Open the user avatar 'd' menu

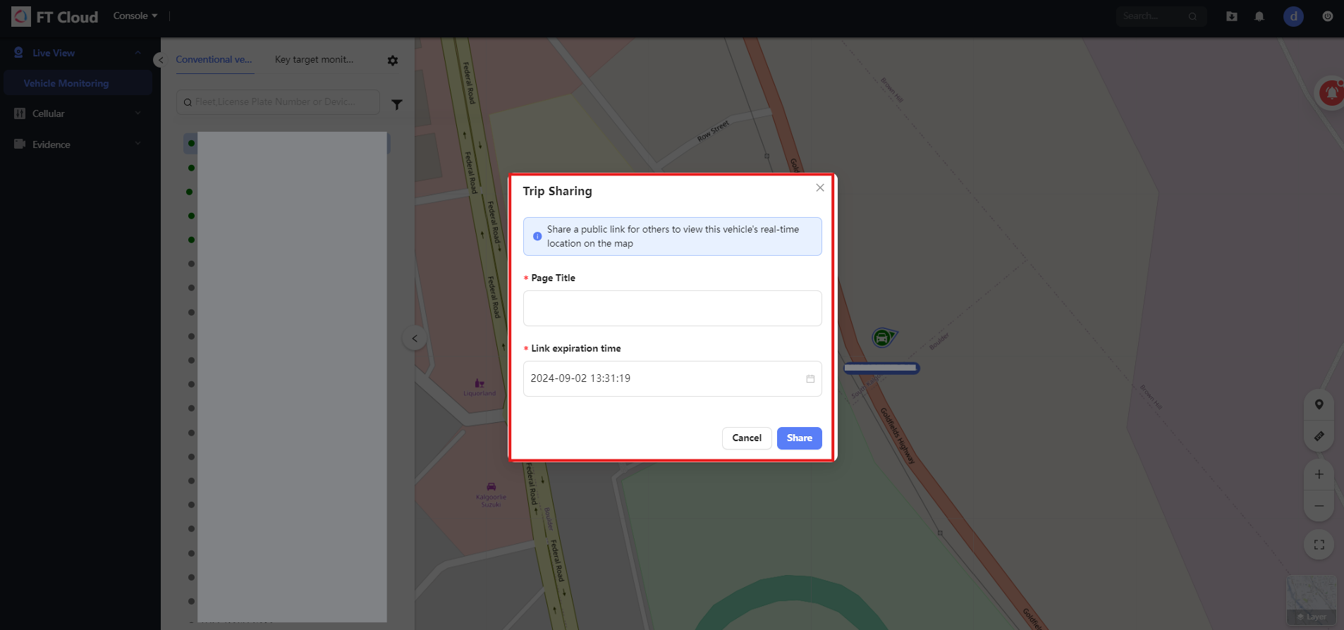tap(1293, 16)
